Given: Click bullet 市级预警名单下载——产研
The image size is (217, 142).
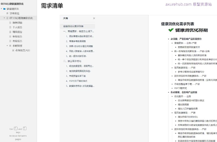Looking at the screenshot, I should 187,84.
